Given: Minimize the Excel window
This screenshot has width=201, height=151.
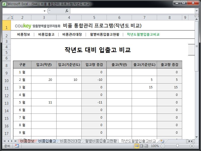Looking at the screenshot, I should tap(177, 3).
